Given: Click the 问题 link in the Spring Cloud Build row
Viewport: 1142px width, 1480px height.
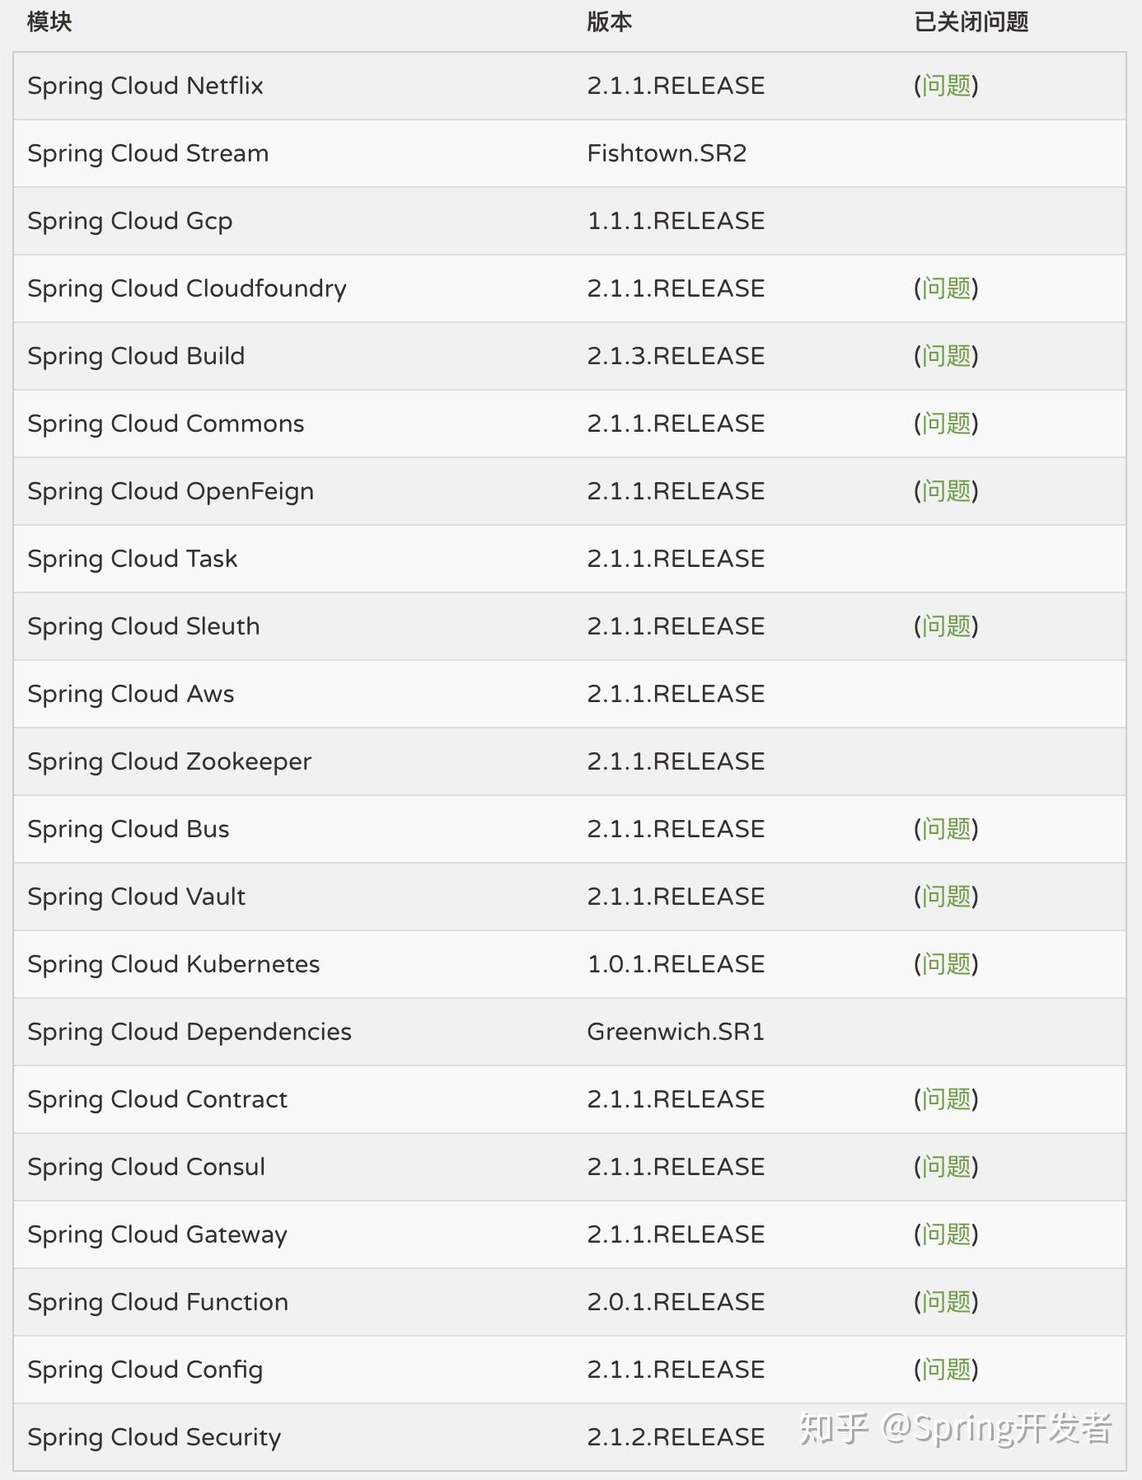Looking at the screenshot, I should [946, 356].
